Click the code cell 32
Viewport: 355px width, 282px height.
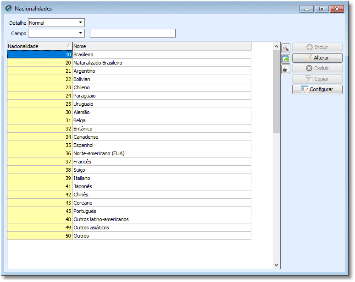(40, 129)
